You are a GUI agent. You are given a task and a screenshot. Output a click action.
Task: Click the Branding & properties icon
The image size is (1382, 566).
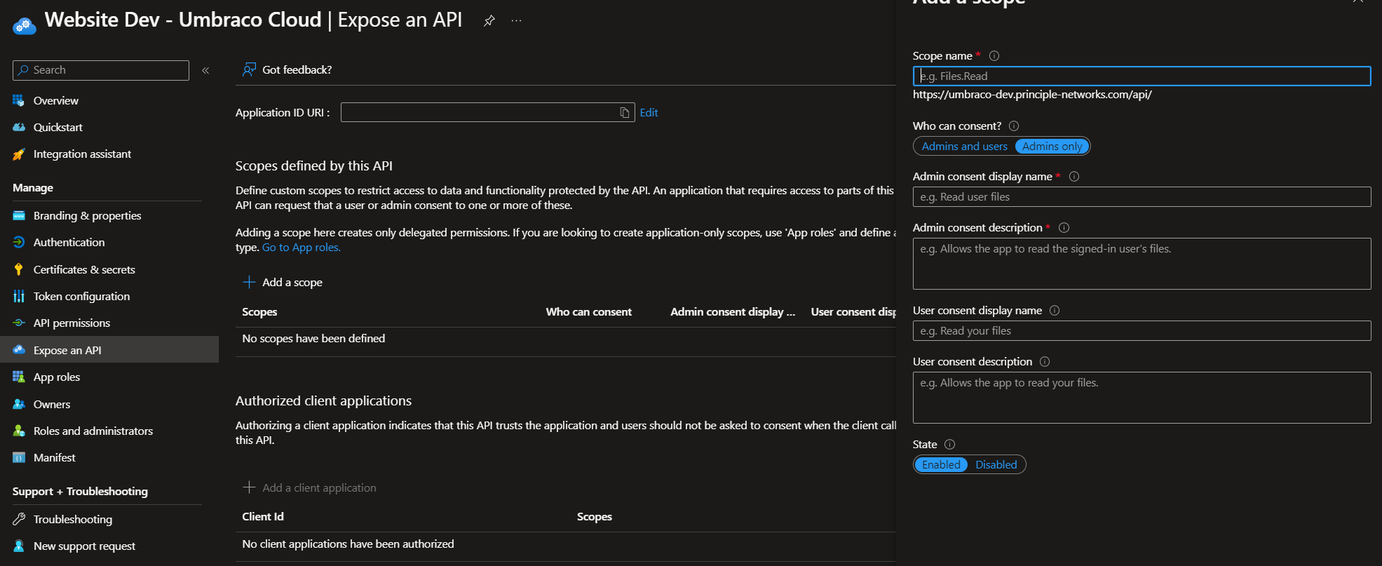pyautogui.click(x=19, y=216)
